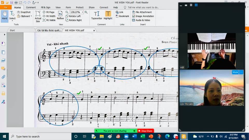Expand the left navigation panel arrow
Viewport: 249px width, 140px height.
4,34
